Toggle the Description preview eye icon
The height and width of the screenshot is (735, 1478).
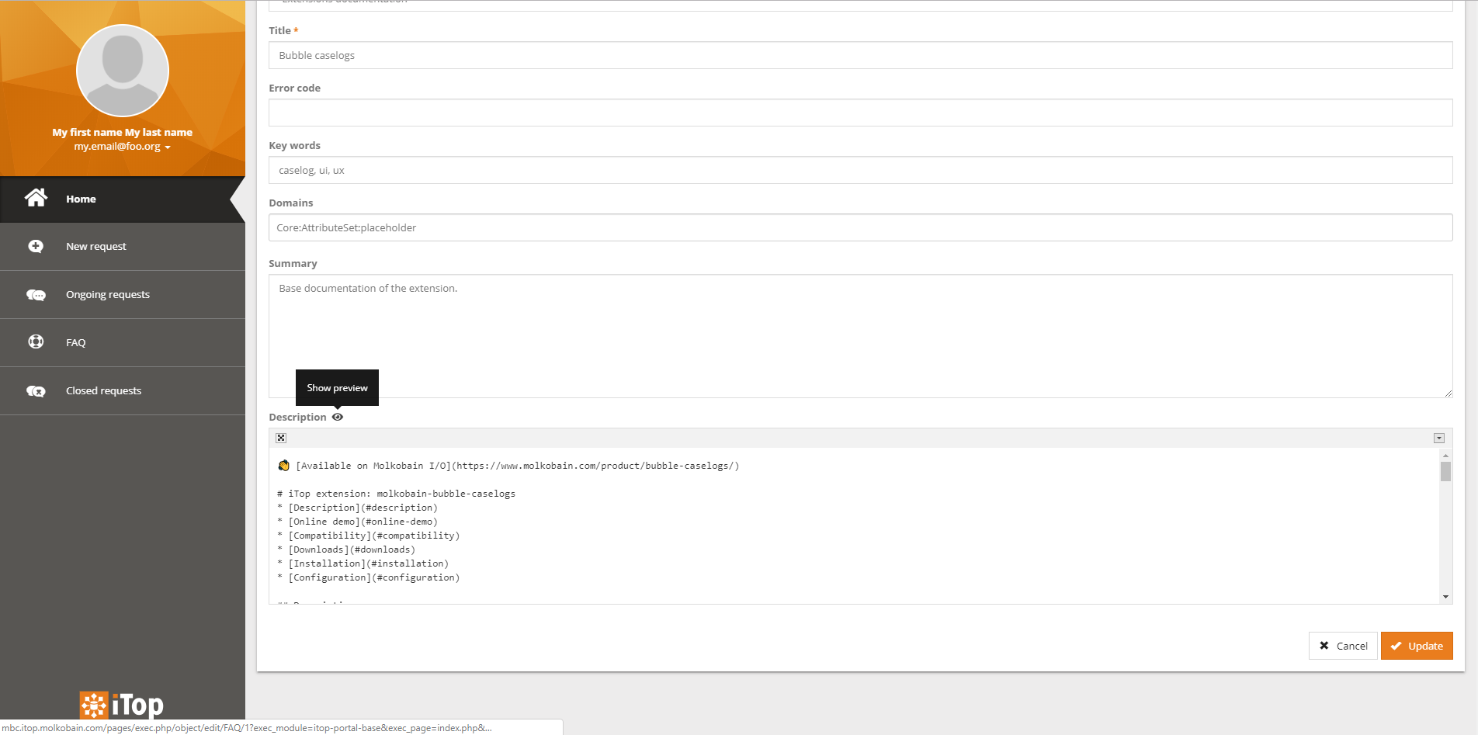click(338, 417)
